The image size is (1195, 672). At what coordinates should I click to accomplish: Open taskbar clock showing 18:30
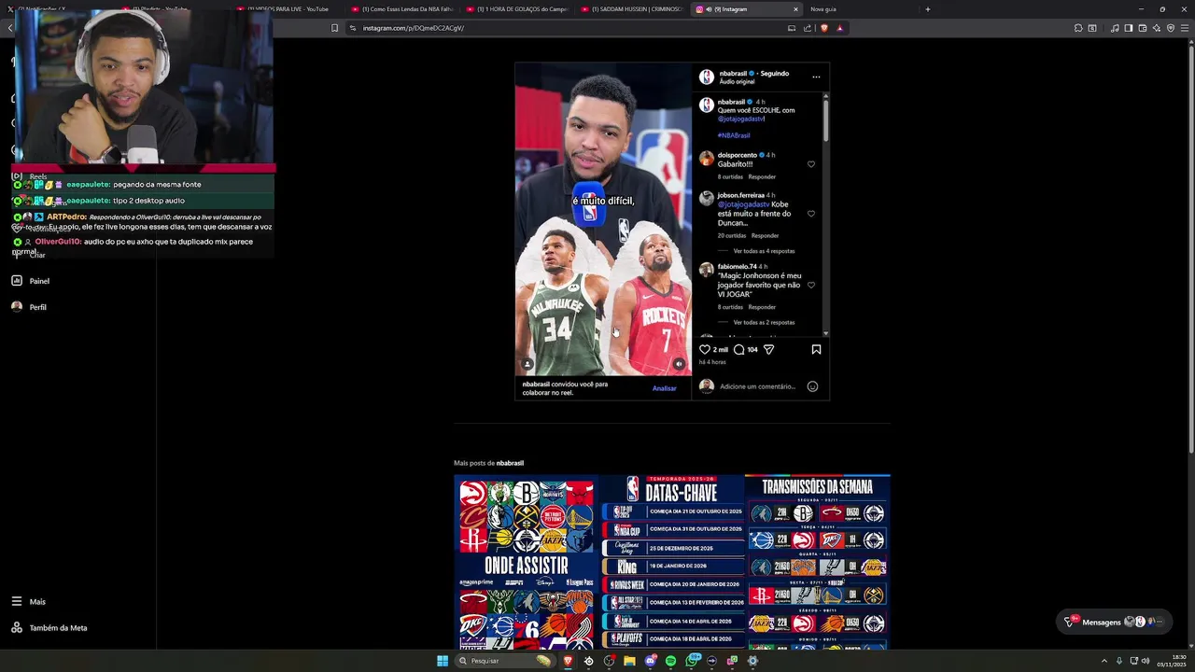[1171, 661]
